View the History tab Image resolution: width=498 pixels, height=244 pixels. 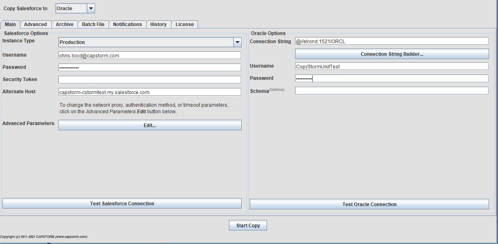pyautogui.click(x=158, y=24)
